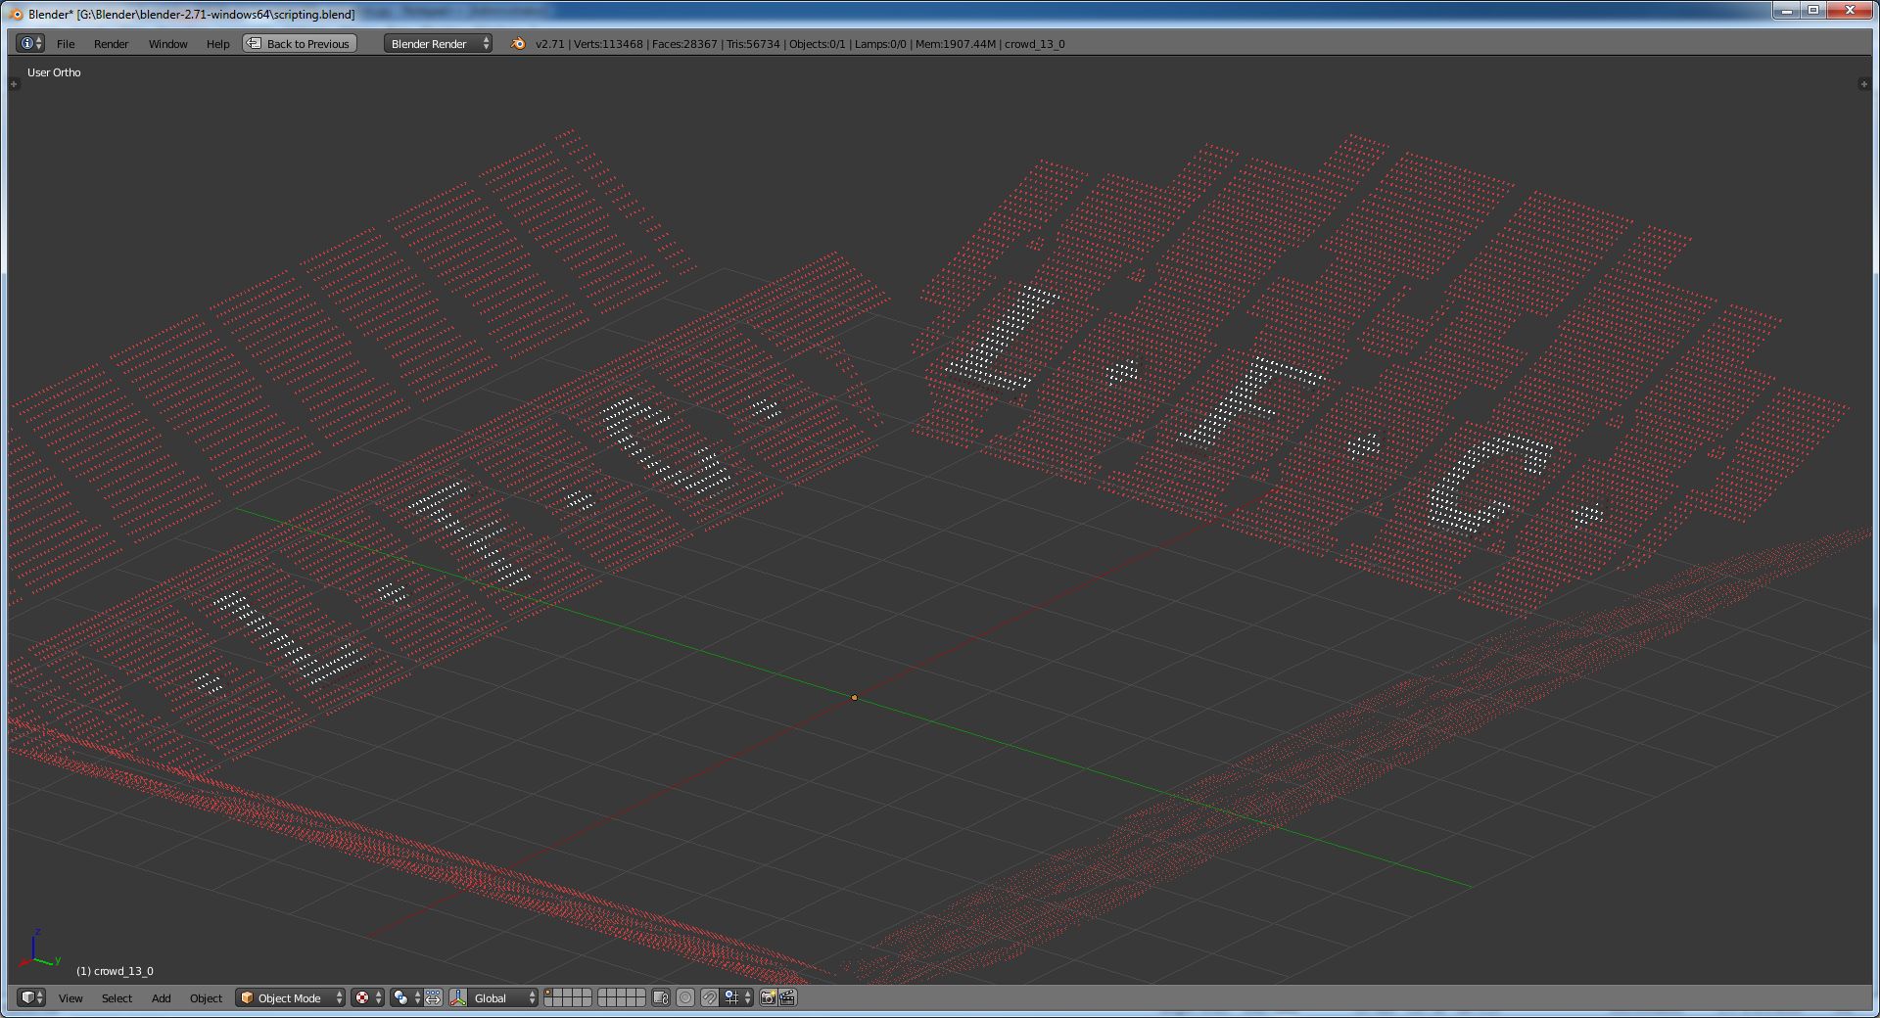Expand the tool shelf plus handle at left
Screen dimensions: 1880x1018
tap(14, 84)
